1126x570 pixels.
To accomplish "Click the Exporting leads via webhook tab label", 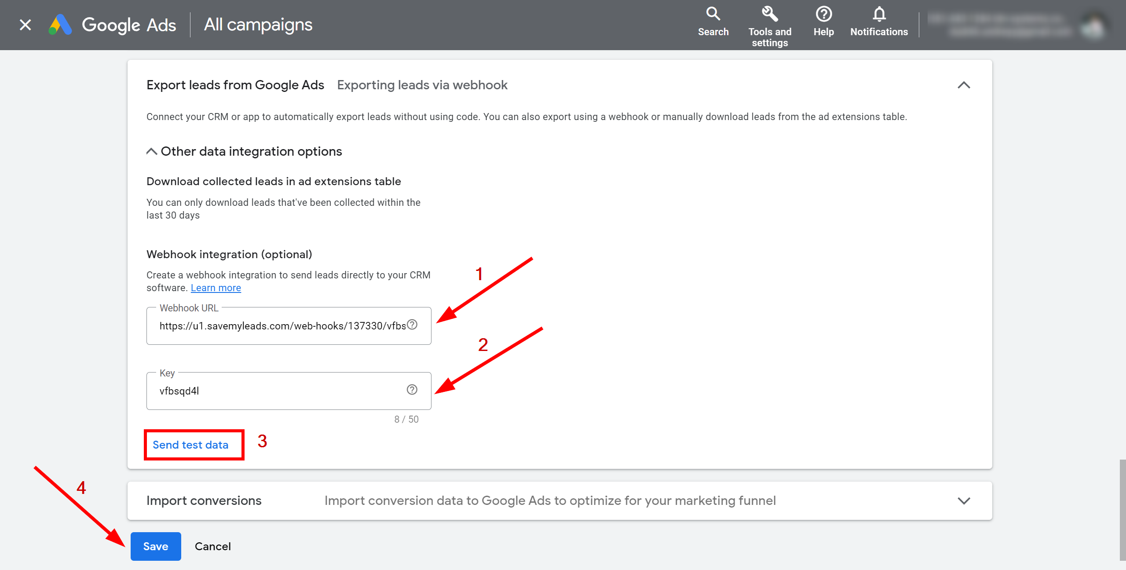I will 422,85.
